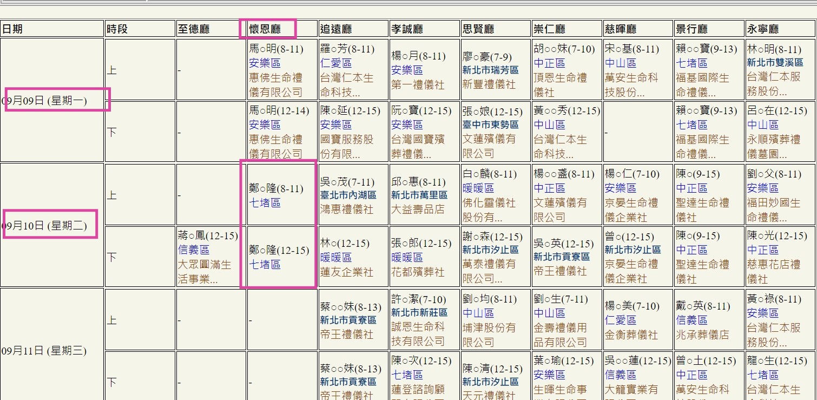
Task: Open 信義區 link under 蔣○鳳(12-15)
Action: (194, 250)
